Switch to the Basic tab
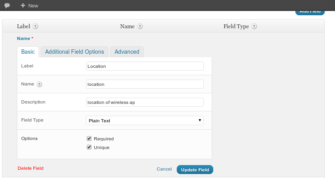This screenshot has height=178, width=335. tap(28, 52)
